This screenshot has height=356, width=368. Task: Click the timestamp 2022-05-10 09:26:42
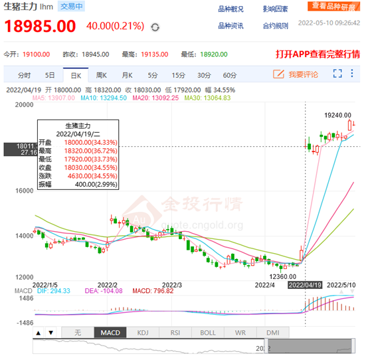[x=329, y=23]
